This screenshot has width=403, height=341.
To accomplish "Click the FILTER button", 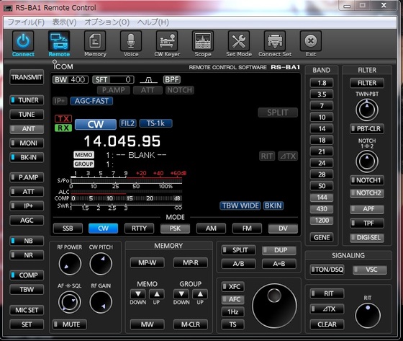I will point(367,83).
